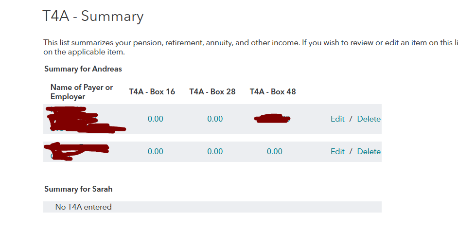This screenshot has width=458, height=232.
Task: Edit the second T4A entry for Andreas
Action: (x=337, y=151)
